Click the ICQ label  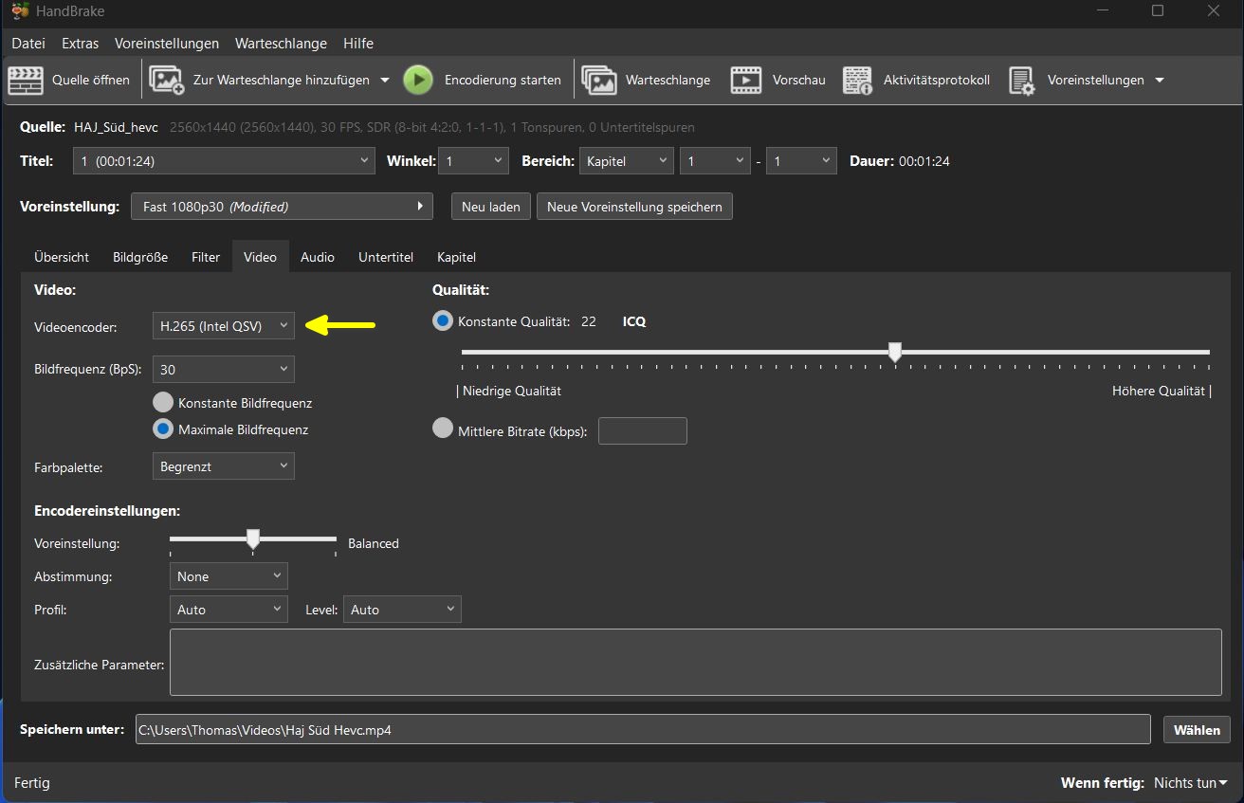pyautogui.click(x=634, y=321)
